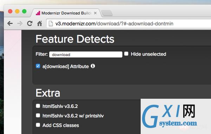The height and width of the screenshot is (134, 211).
Task: Click the page document icon in address bar
Action: (51, 24)
